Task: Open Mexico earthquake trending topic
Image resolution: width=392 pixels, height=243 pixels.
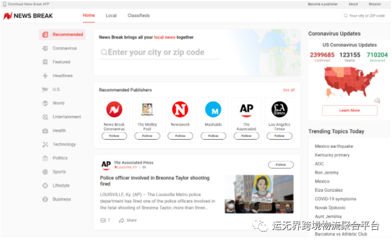Action: coord(334,146)
